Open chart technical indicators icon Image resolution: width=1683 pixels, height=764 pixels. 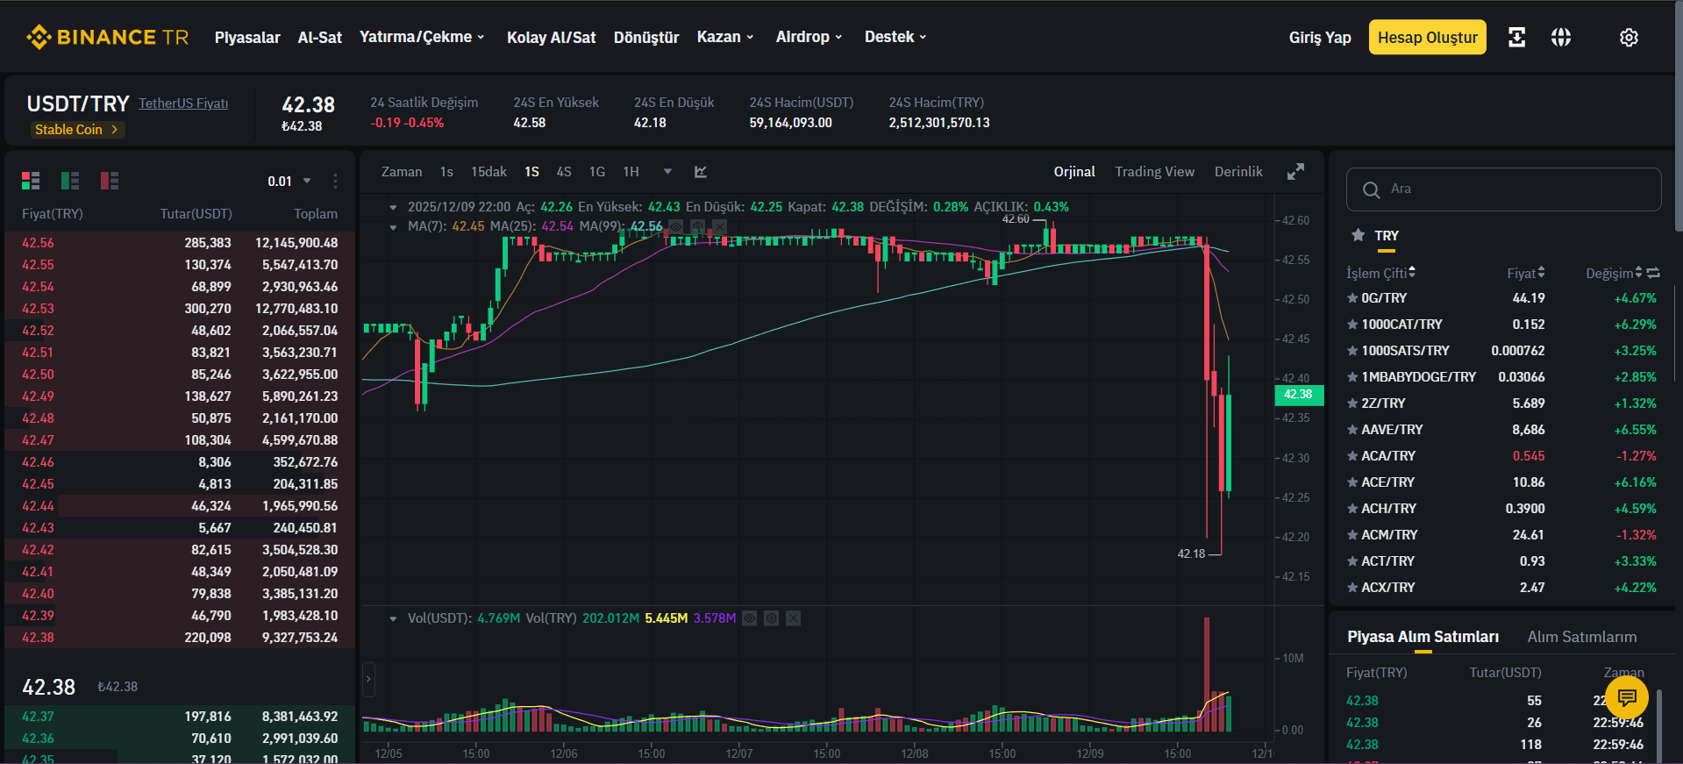coord(701,172)
